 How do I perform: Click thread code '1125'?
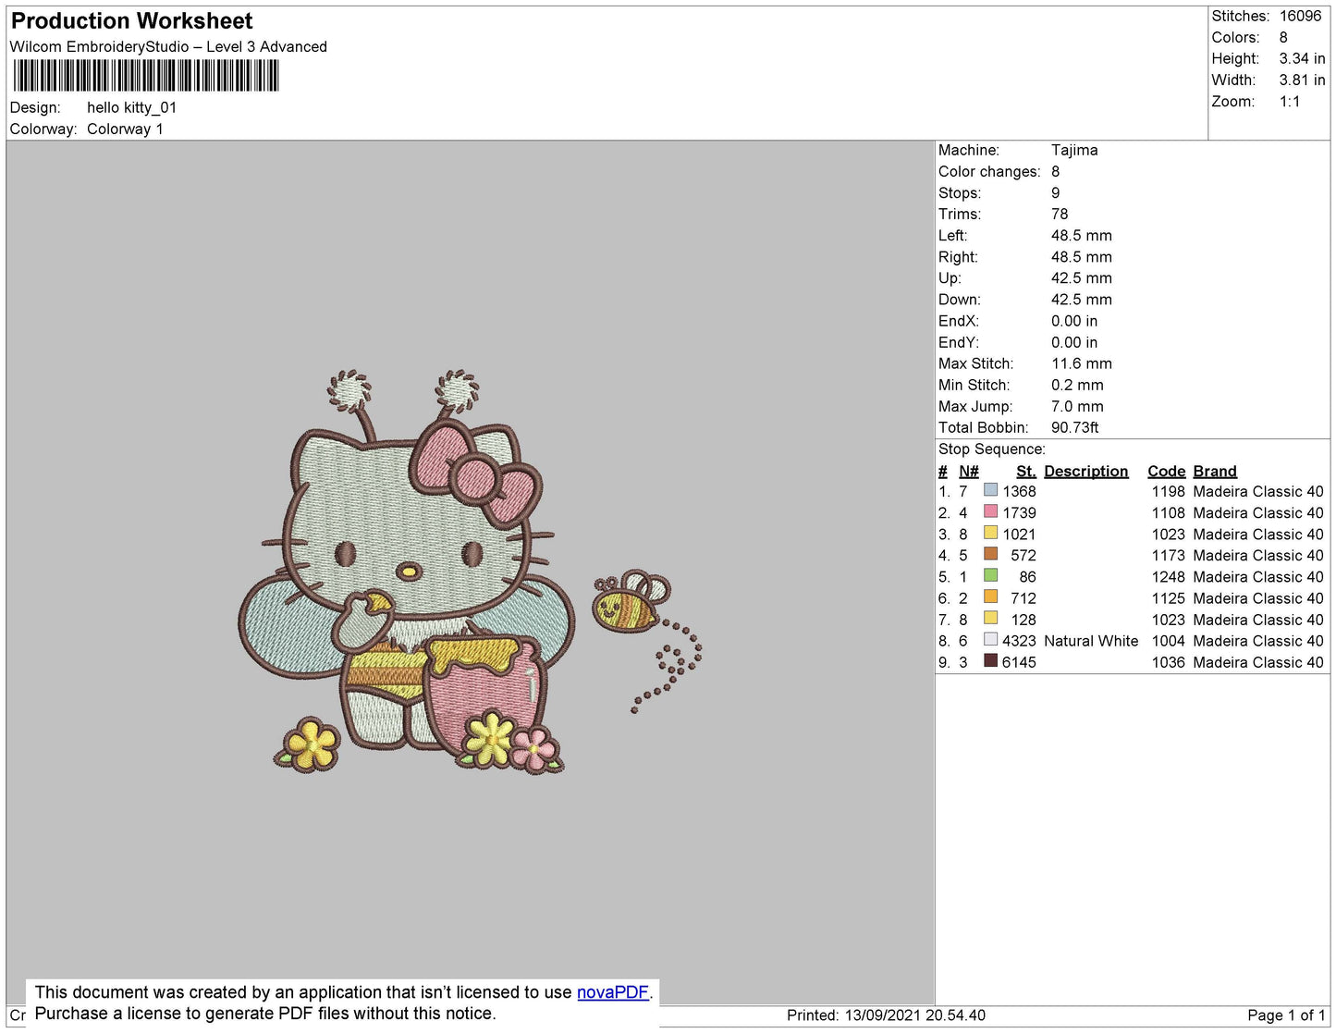1168,598
